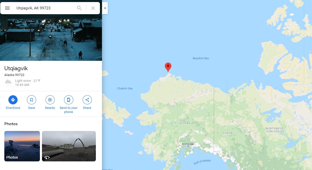Click inside the Utqiagvik, AK 99723 search field

click(x=44, y=8)
